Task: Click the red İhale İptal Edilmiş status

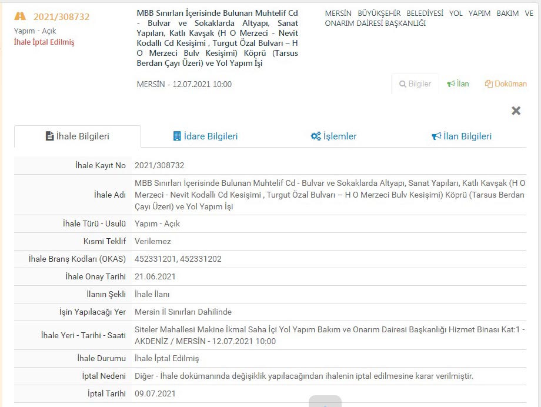Action: (44, 42)
